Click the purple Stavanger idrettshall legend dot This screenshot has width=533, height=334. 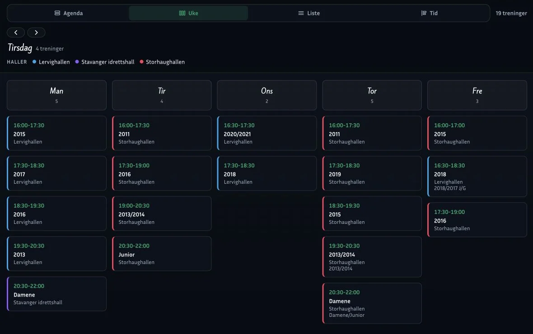click(77, 62)
